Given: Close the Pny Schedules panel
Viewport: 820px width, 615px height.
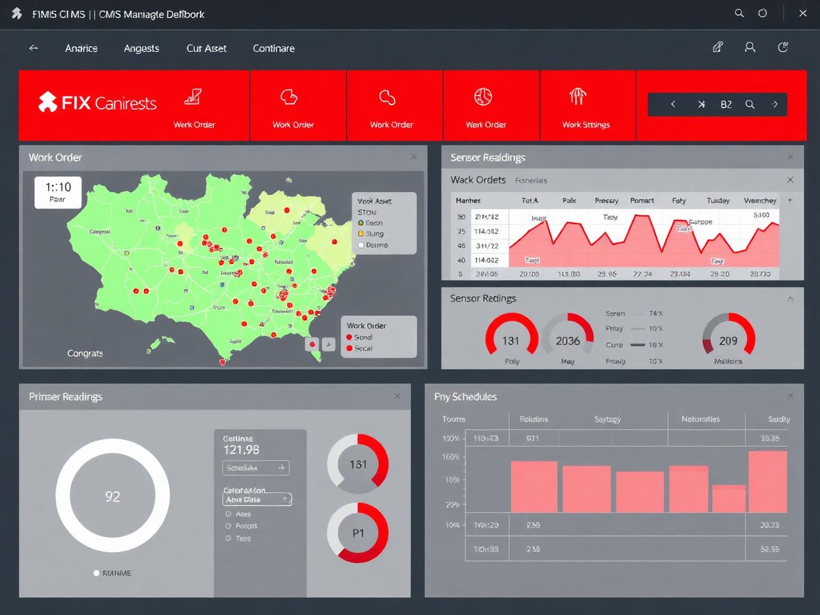Looking at the screenshot, I should tap(790, 397).
